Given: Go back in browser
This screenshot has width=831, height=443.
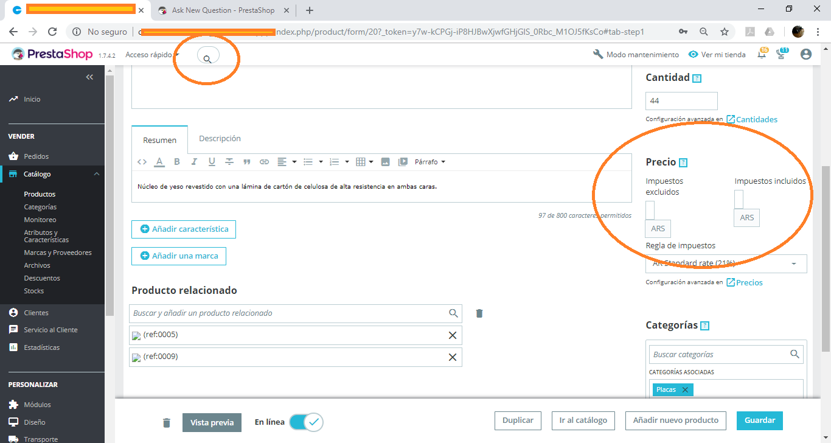Looking at the screenshot, I should [13, 32].
